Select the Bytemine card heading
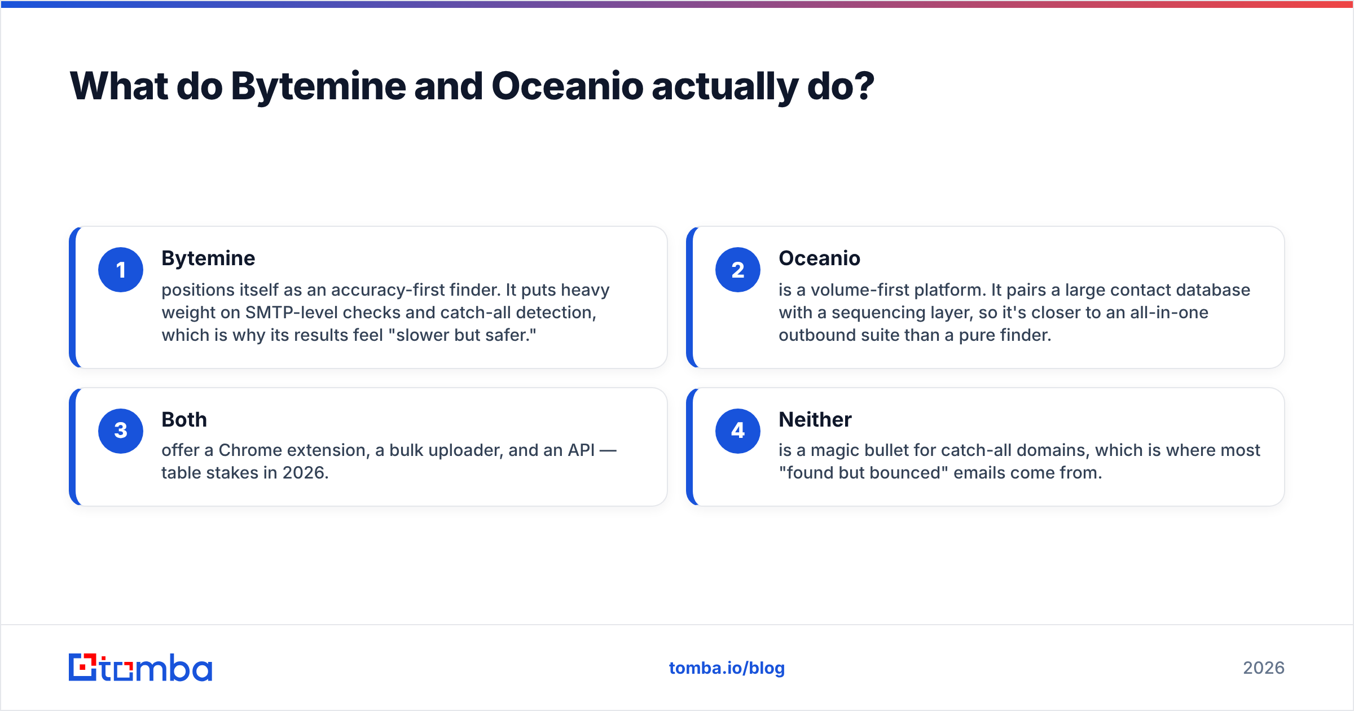Viewport: 1354px width, 711px height. [208, 258]
